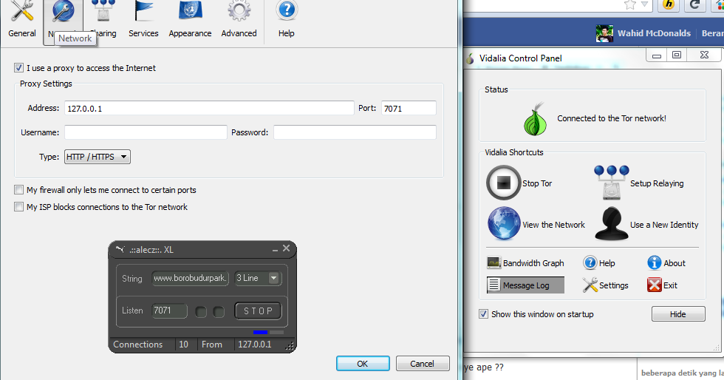The image size is (724, 380).
Task: Open Help in Vidalia Control Panel
Action: (x=599, y=263)
